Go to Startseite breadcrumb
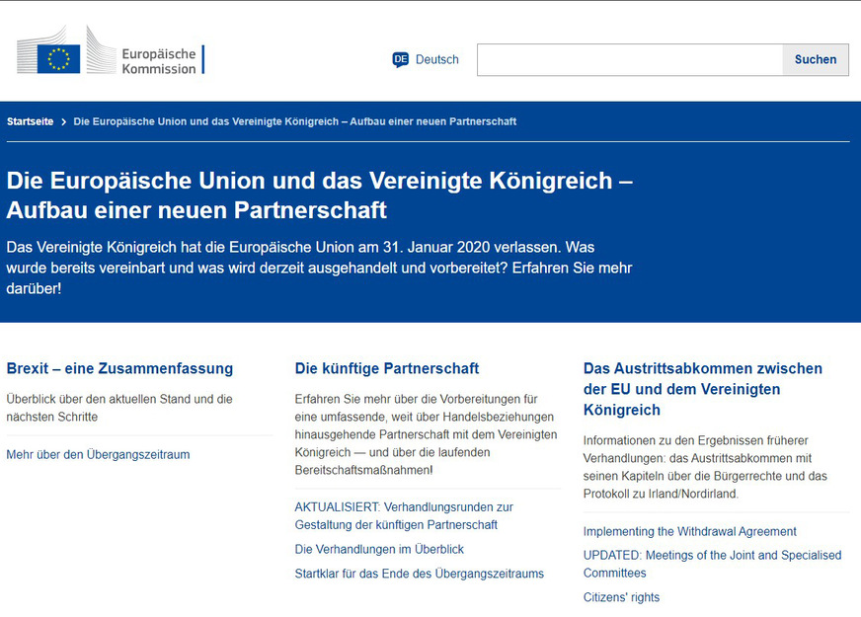This screenshot has width=861, height=617. coord(31,121)
